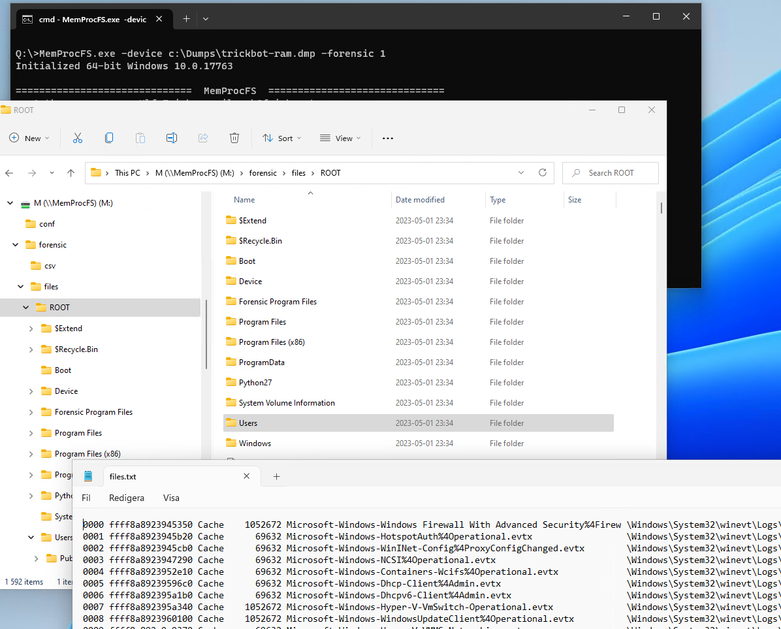Screen dimensions: 781x629
Task: Open address bar history dropdown
Action: coord(521,172)
